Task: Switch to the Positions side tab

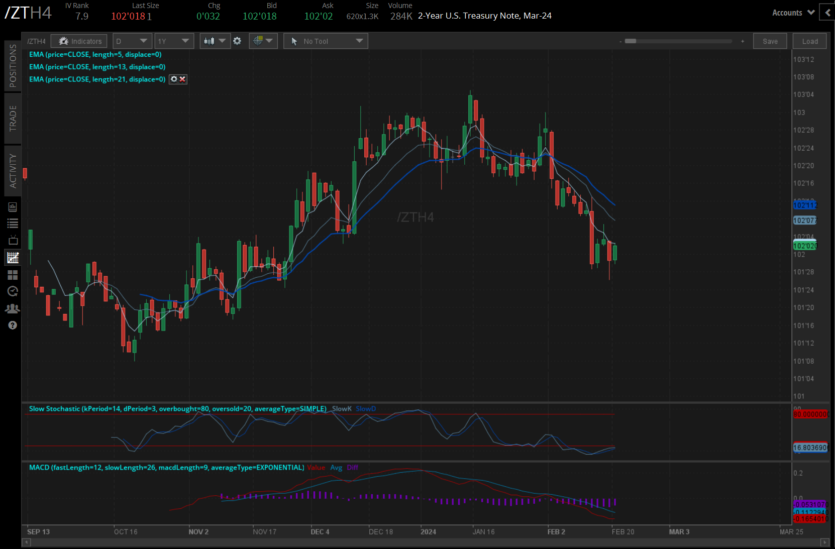Action: [13, 66]
